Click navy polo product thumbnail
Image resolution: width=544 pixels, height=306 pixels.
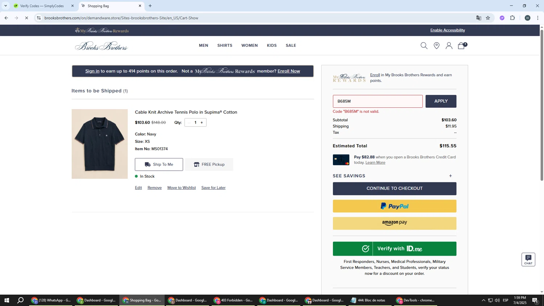[100, 144]
